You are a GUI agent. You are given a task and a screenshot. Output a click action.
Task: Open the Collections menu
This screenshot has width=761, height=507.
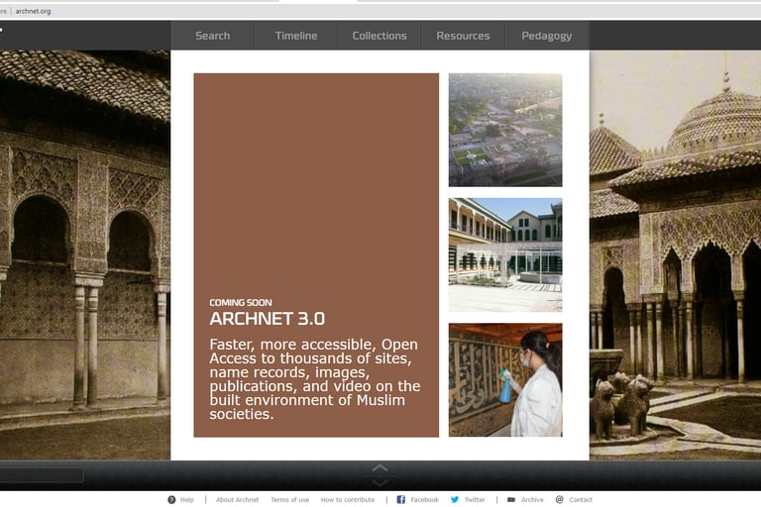coord(380,36)
